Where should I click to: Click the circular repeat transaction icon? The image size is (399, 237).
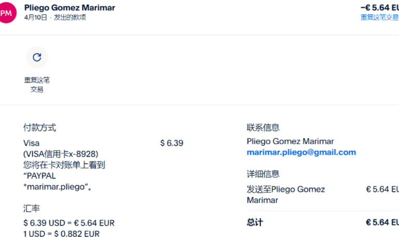[x=37, y=58]
